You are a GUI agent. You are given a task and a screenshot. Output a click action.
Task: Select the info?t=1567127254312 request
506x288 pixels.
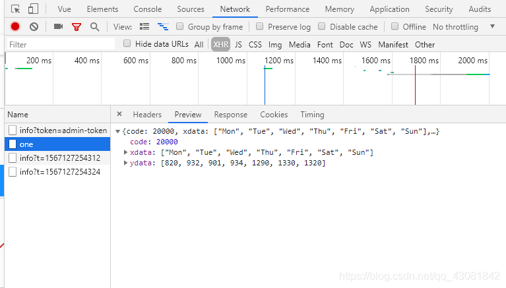click(57, 158)
